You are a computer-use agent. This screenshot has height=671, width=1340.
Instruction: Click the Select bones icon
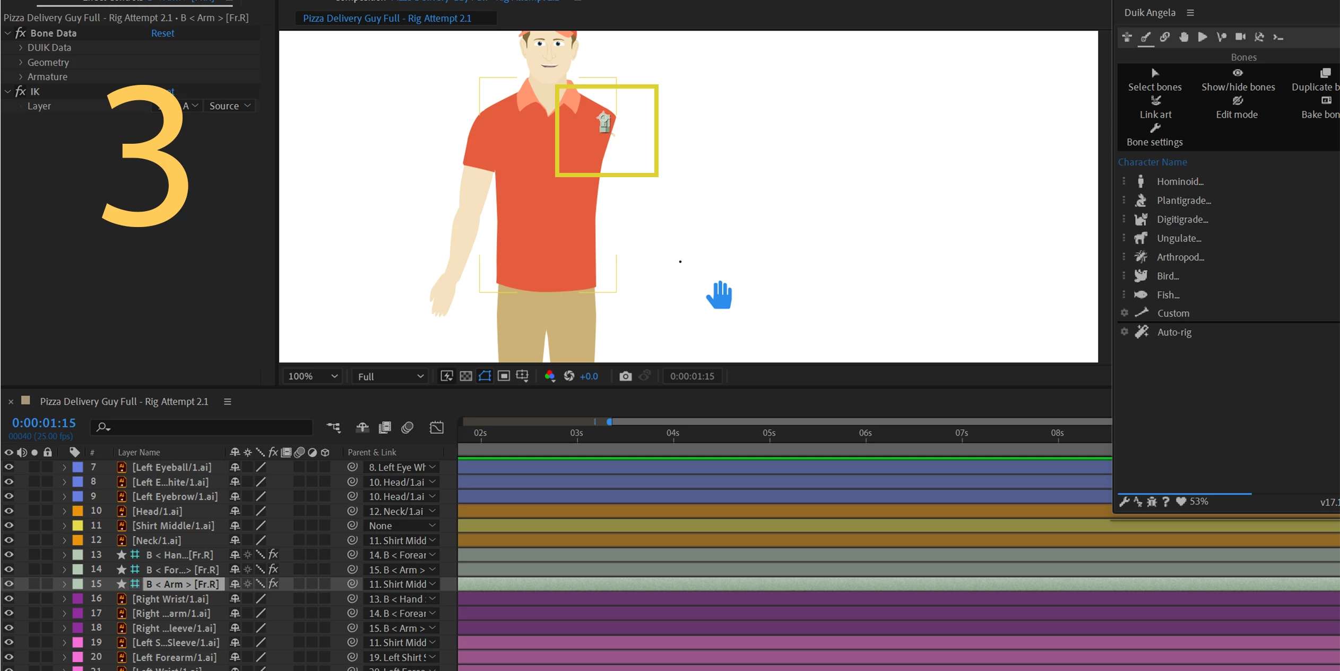(1155, 73)
